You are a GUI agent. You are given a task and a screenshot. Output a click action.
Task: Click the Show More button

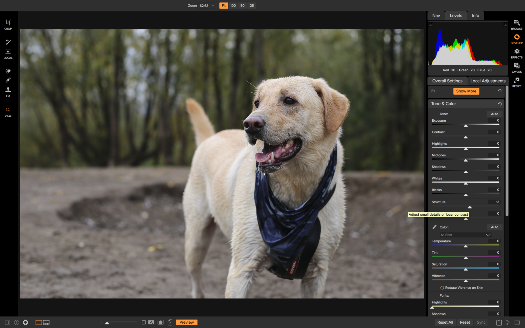[x=466, y=91]
